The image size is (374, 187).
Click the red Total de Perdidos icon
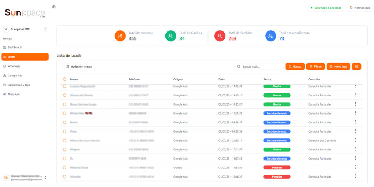pyautogui.click(x=220, y=36)
